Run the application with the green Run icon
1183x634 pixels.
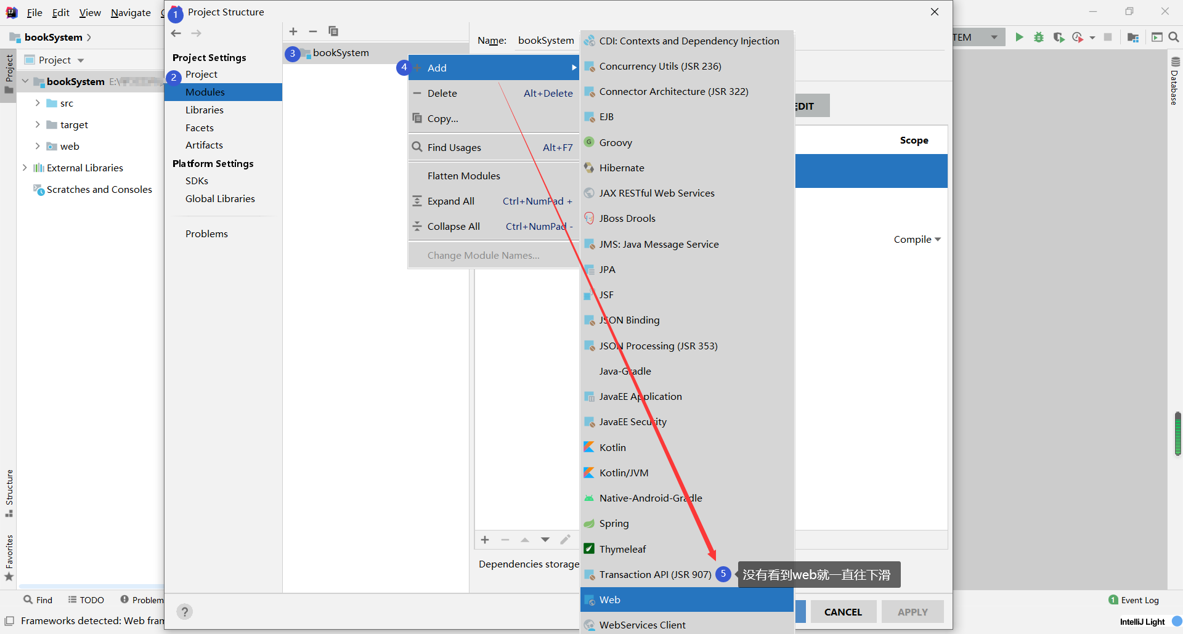pyautogui.click(x=1019, y=37)
